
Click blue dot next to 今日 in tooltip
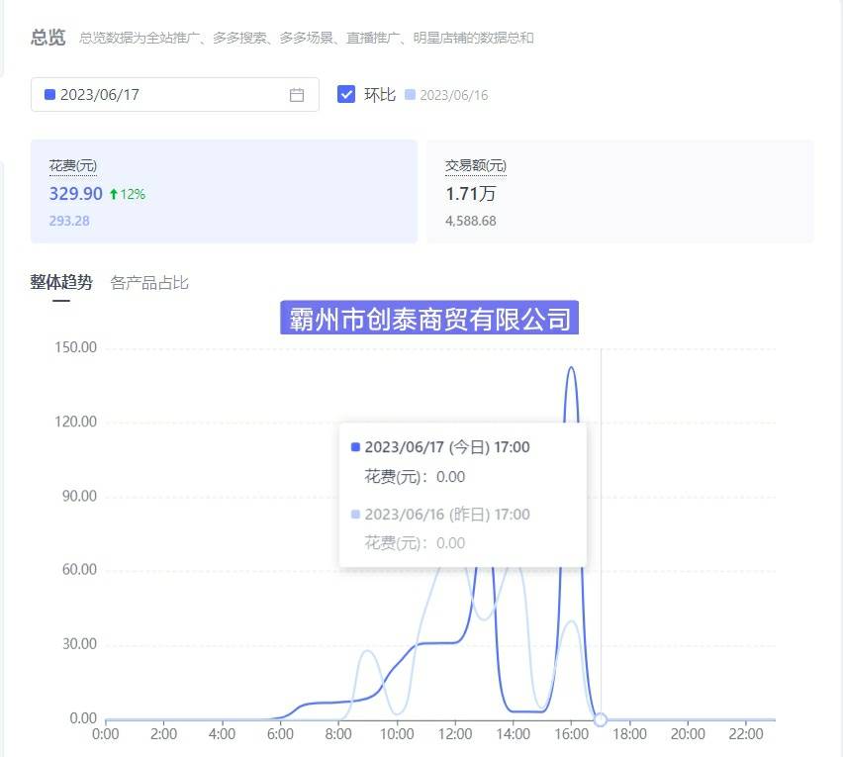(356, 447)
